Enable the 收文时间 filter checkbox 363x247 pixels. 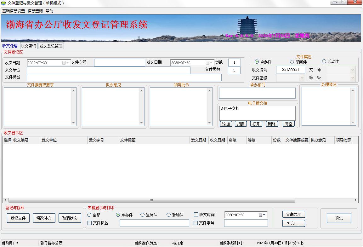tap(196, 215)
